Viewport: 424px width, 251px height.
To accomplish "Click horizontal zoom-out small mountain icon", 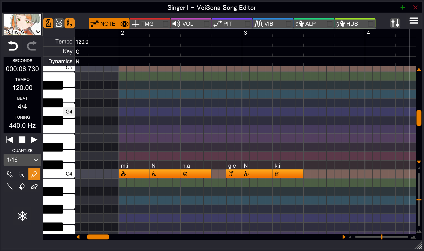I will 350,237.
